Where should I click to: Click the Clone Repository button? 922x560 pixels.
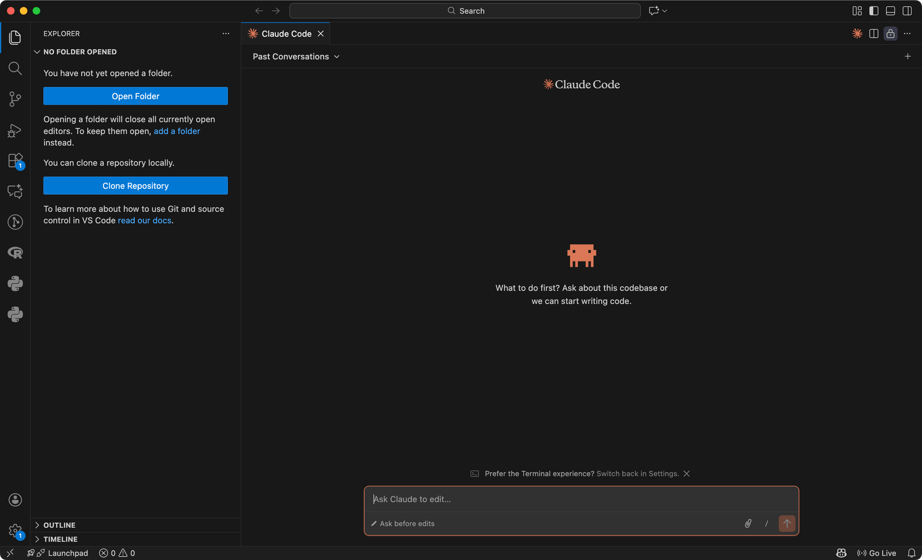click(136, 185)
